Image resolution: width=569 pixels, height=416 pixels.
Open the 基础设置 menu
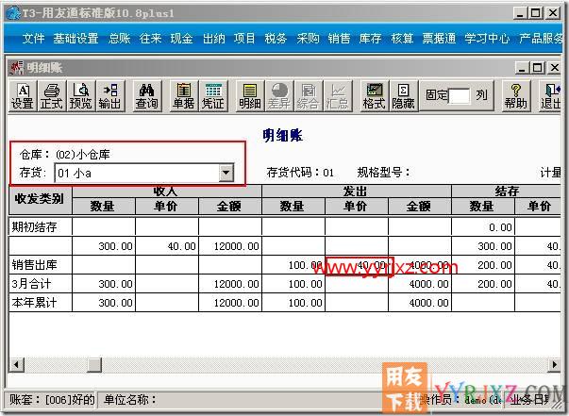pyautogui.click(x=75, y=39)
